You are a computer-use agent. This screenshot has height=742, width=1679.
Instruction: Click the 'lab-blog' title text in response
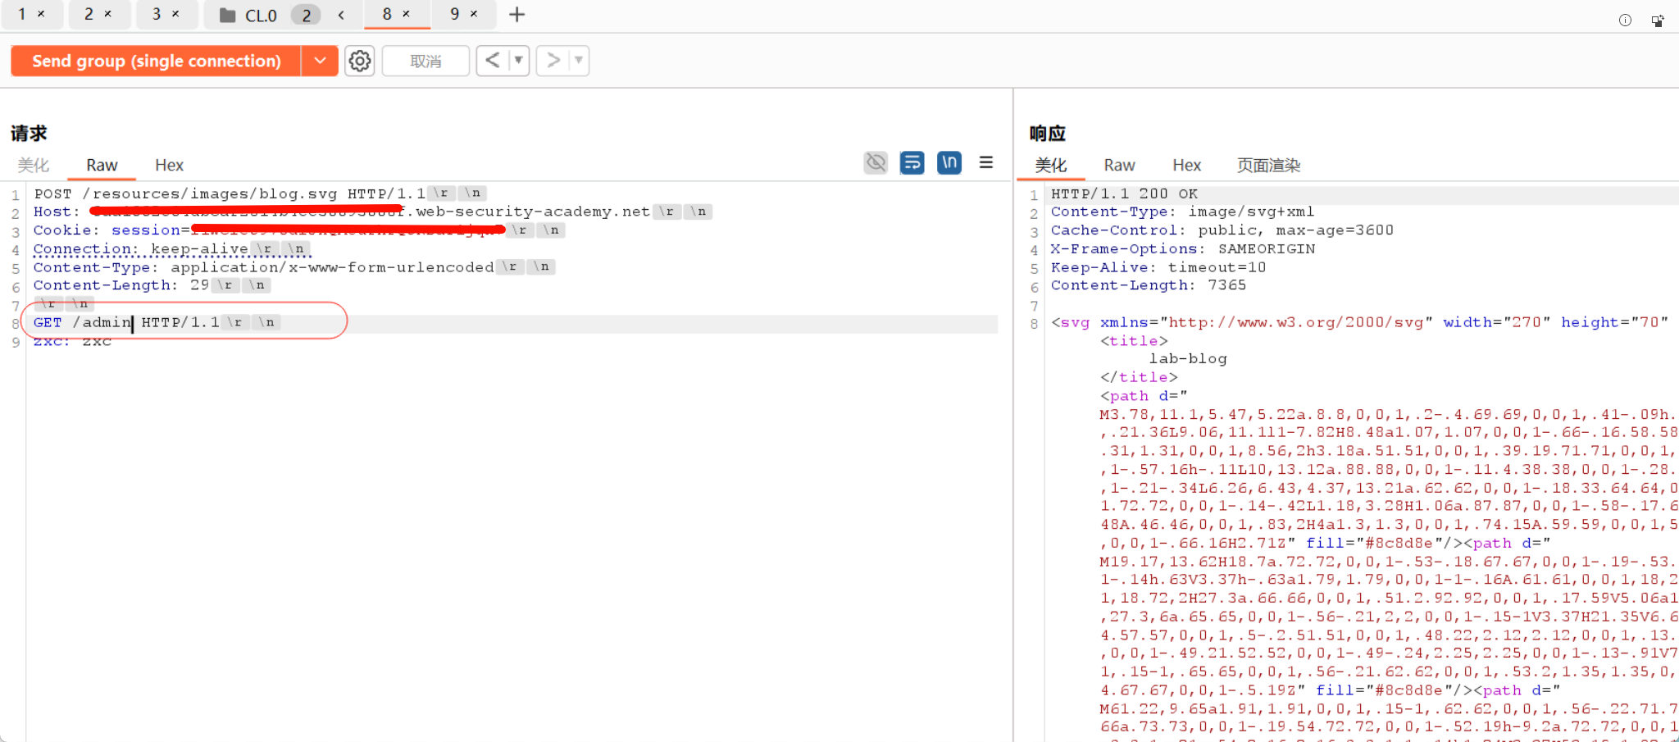point(1188,359)
